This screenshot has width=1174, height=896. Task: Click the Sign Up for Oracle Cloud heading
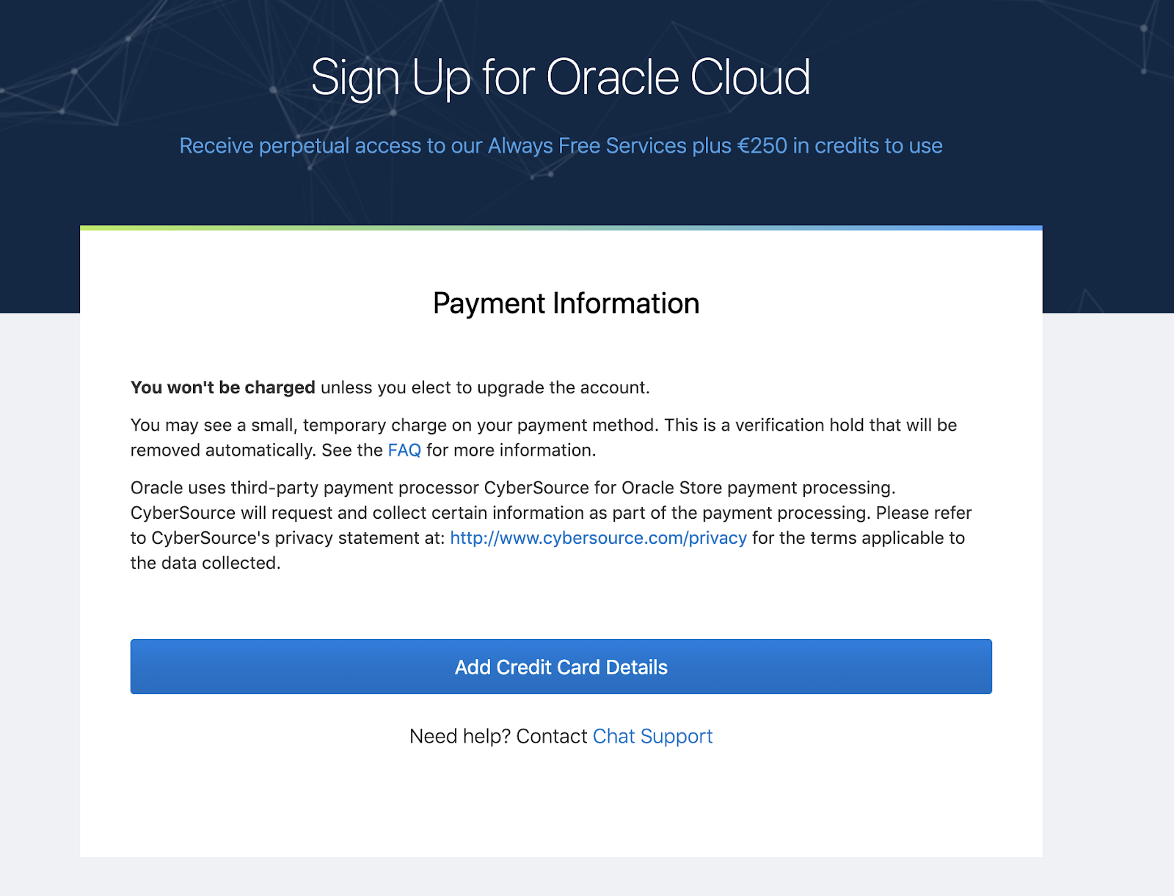[x=561, y=77]
